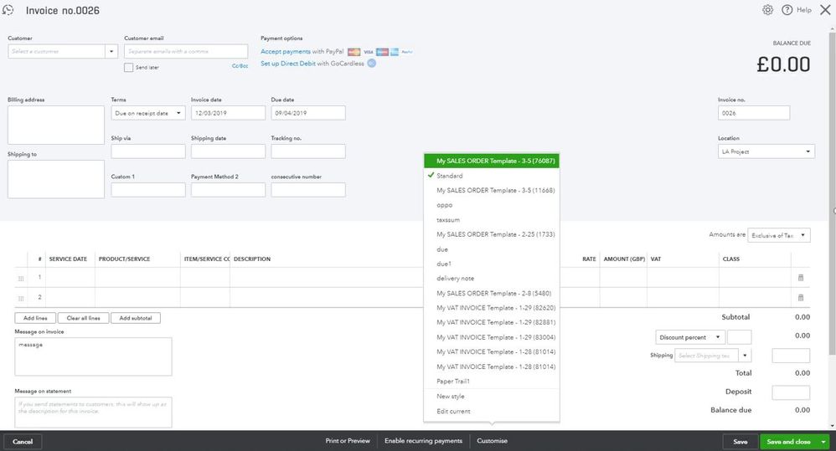
Task: Click the page vertical scrollbar
Action: 833,192
